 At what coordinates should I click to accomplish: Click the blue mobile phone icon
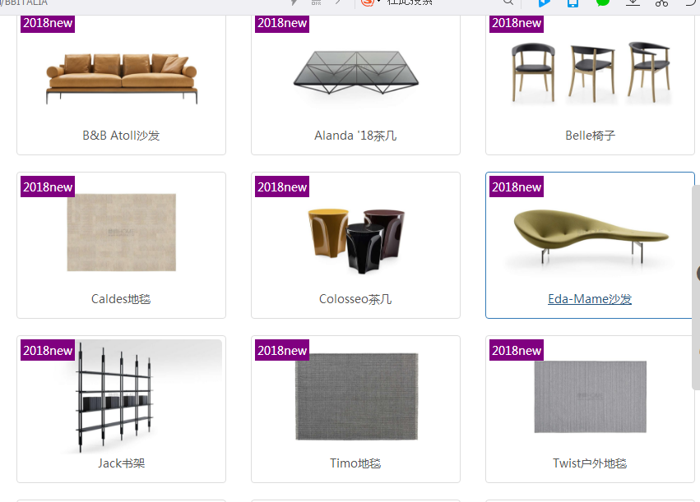pos(573,3)
